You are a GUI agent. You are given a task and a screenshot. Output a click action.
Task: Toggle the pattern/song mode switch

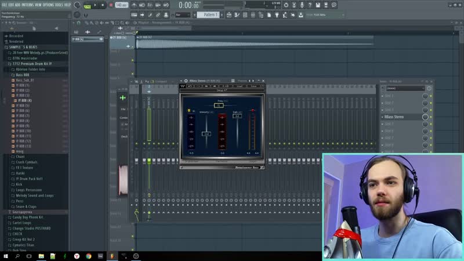(x=86, y=5)
